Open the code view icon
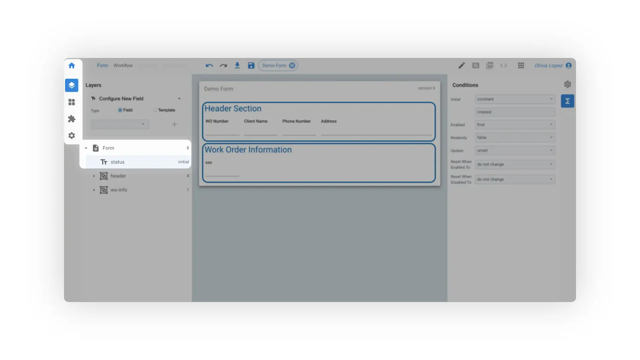This screenshot has height=360, width=640. 503,65
